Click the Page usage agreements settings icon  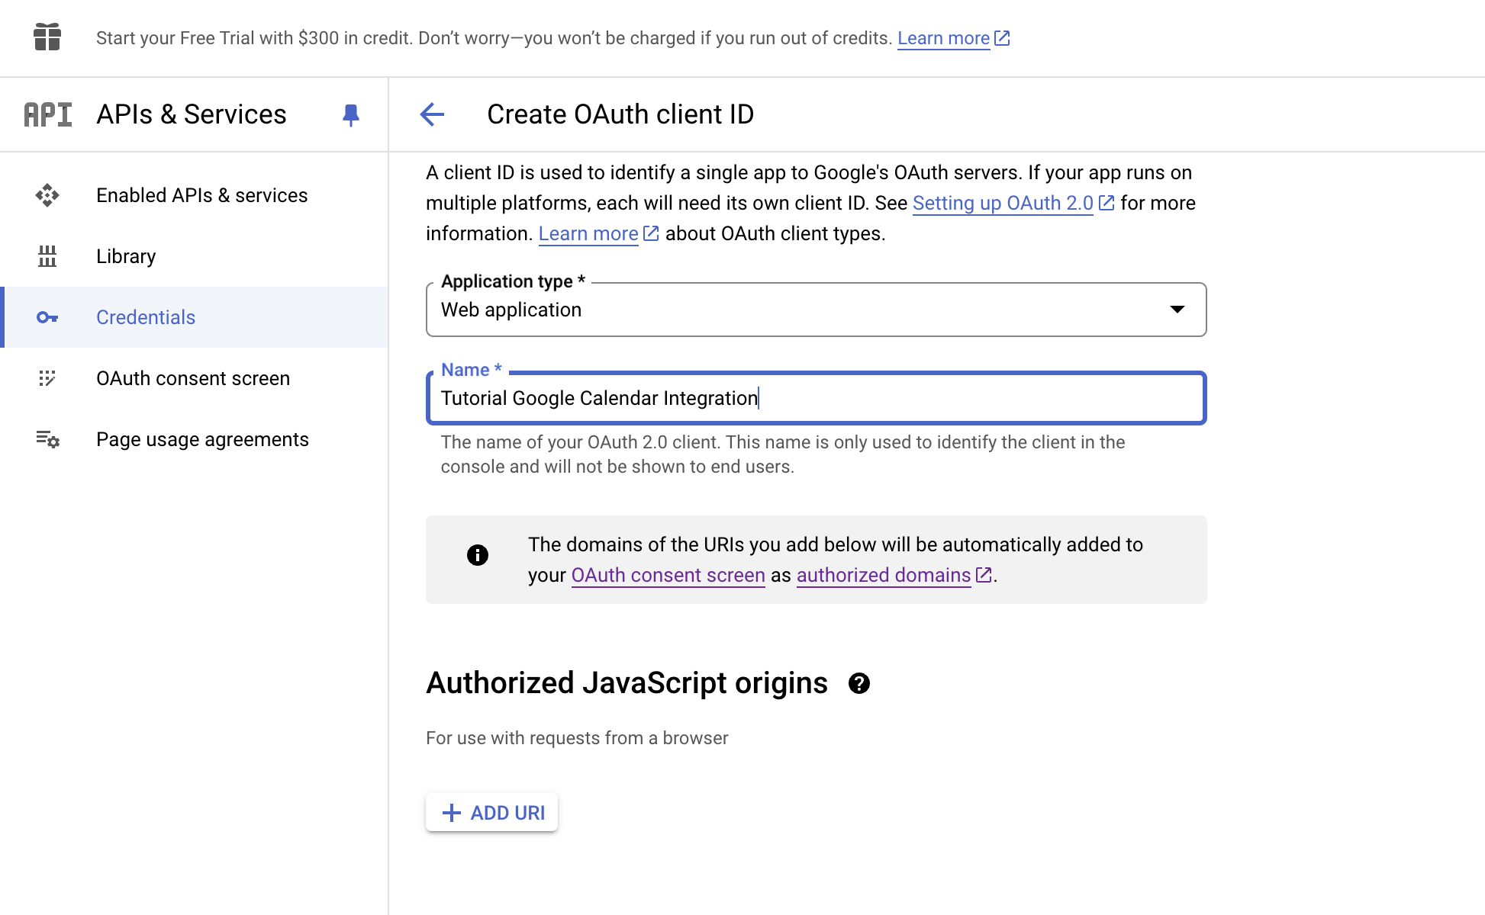click(47, 439)
